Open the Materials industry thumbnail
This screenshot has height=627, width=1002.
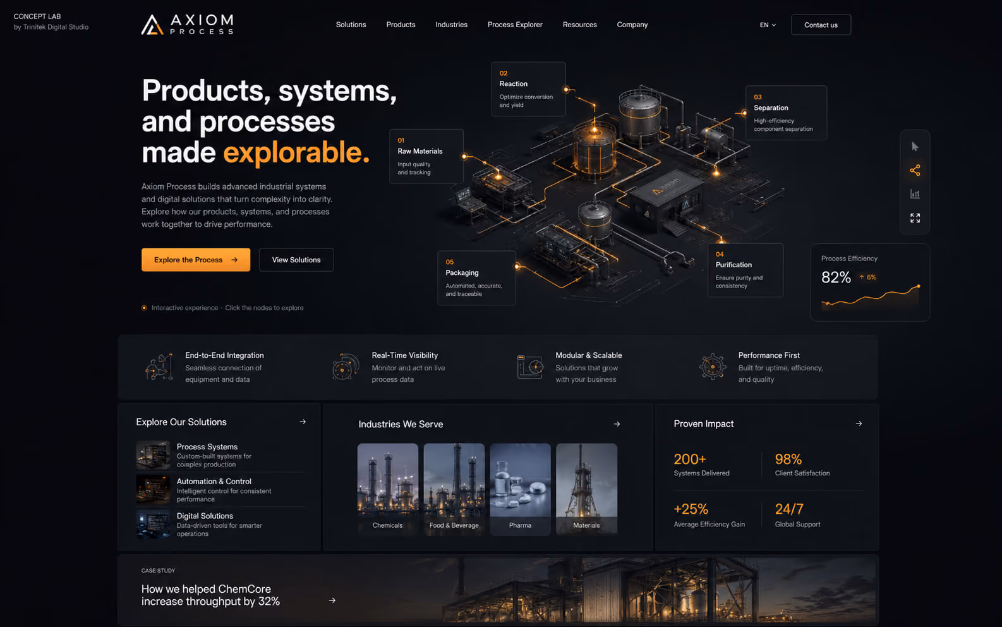coord(587,490)
